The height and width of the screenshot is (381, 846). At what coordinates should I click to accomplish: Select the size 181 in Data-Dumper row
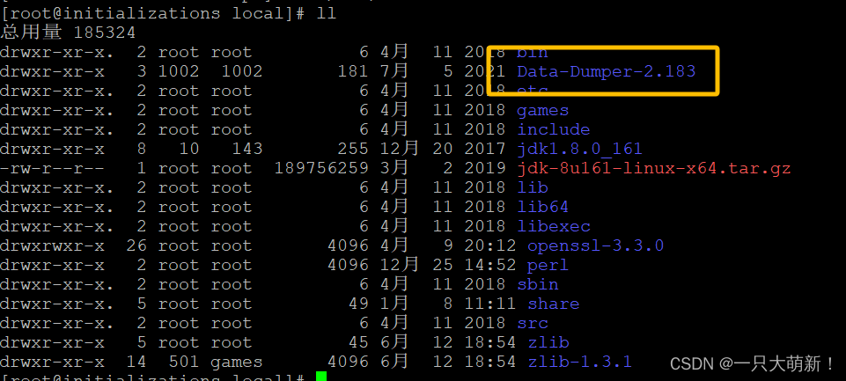[353, 71]
